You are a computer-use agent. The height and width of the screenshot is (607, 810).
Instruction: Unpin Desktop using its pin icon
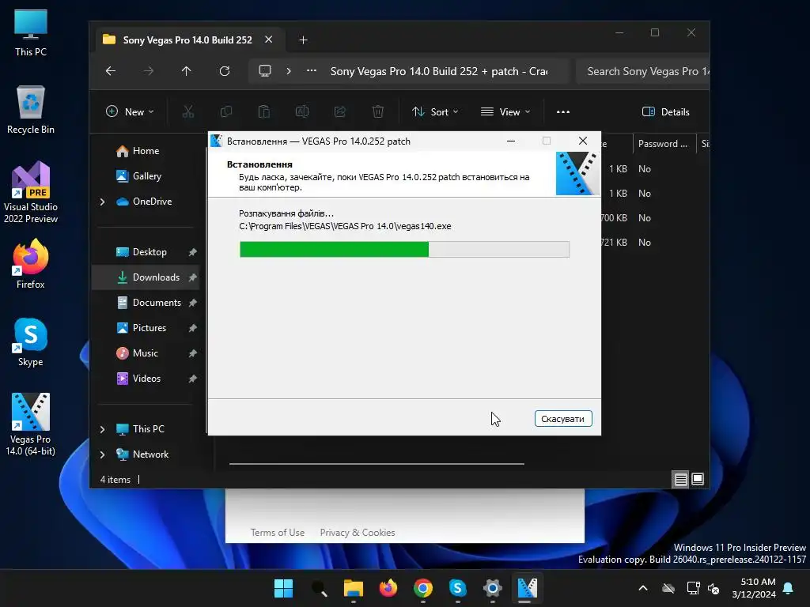pyautogui.click(x=193, y=252)
